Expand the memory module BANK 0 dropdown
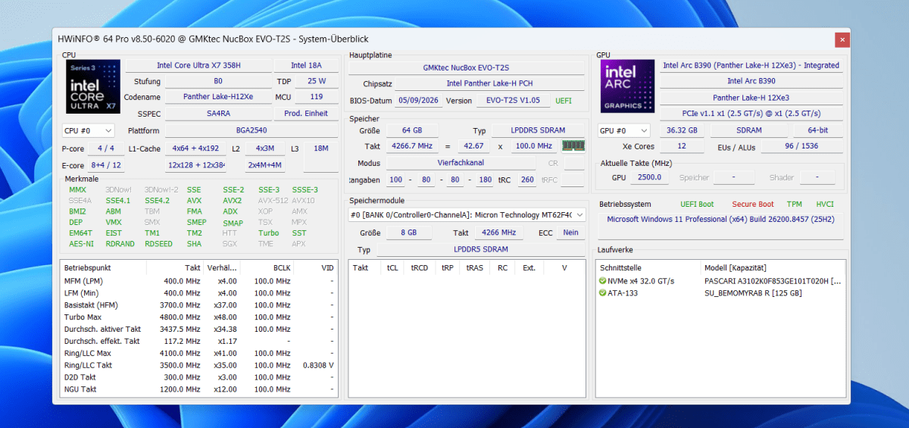Screen dimensions: 909x428 point(467,215)
